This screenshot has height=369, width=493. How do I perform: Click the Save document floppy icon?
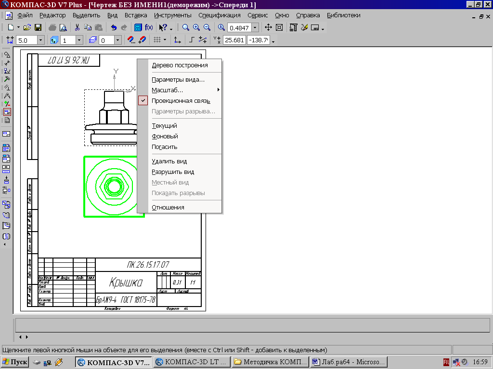click(x=38, y=28)
